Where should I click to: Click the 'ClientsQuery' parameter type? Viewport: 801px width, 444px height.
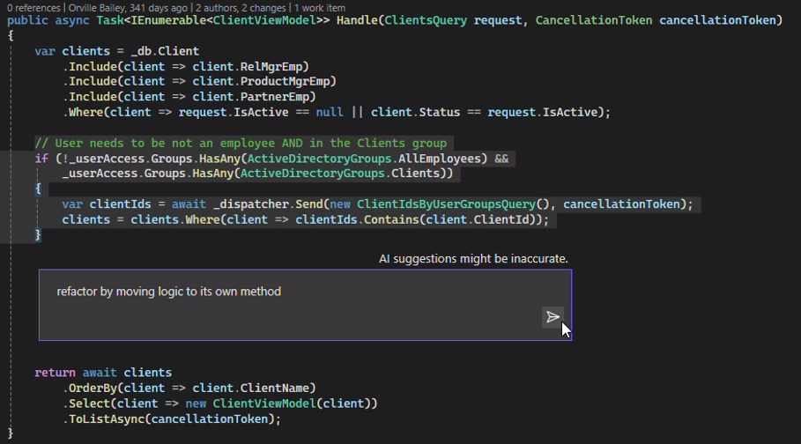click(x=426, y=20)
